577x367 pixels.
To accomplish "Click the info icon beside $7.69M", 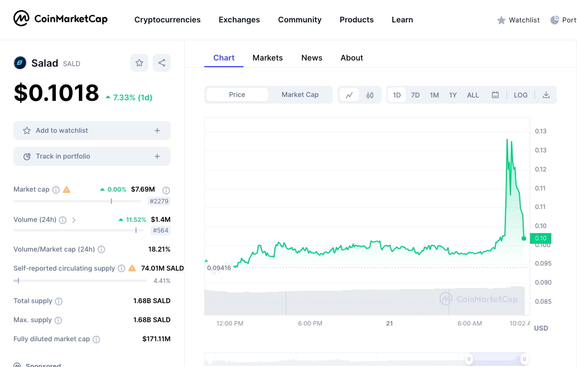I will [166, 190].
